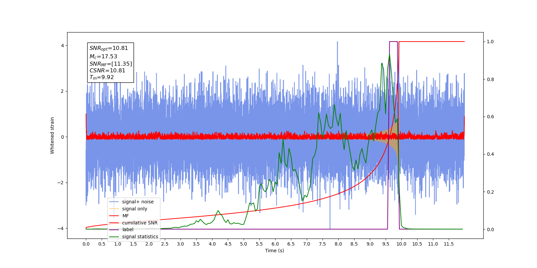Click the top of the purple label pulse
537x268 pixels.
393,42
